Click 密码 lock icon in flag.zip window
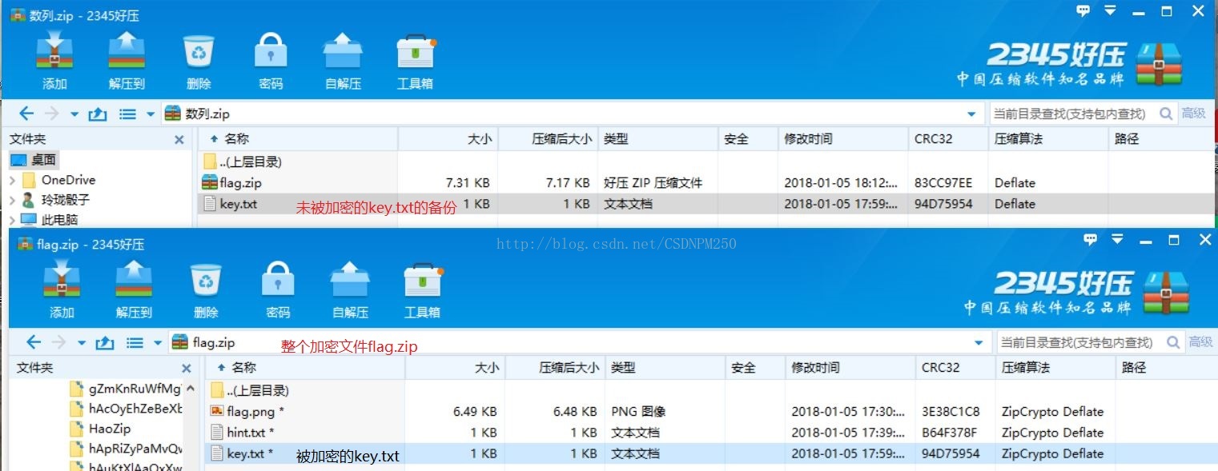The width and height of the screenshot is (1218, 471). 278,280
